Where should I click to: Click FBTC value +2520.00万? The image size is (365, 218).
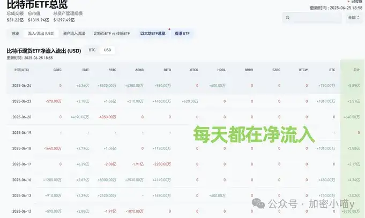(107, 196)
